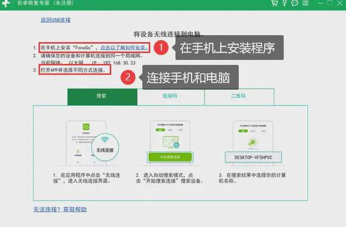Click the key registration icon
Image resolution: width=346 pixels, height=227 pixels.
tap(285, 3)
